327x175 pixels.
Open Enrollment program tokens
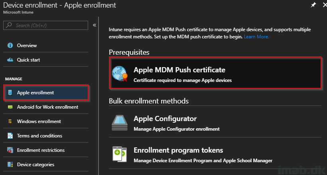coord(215,155)
